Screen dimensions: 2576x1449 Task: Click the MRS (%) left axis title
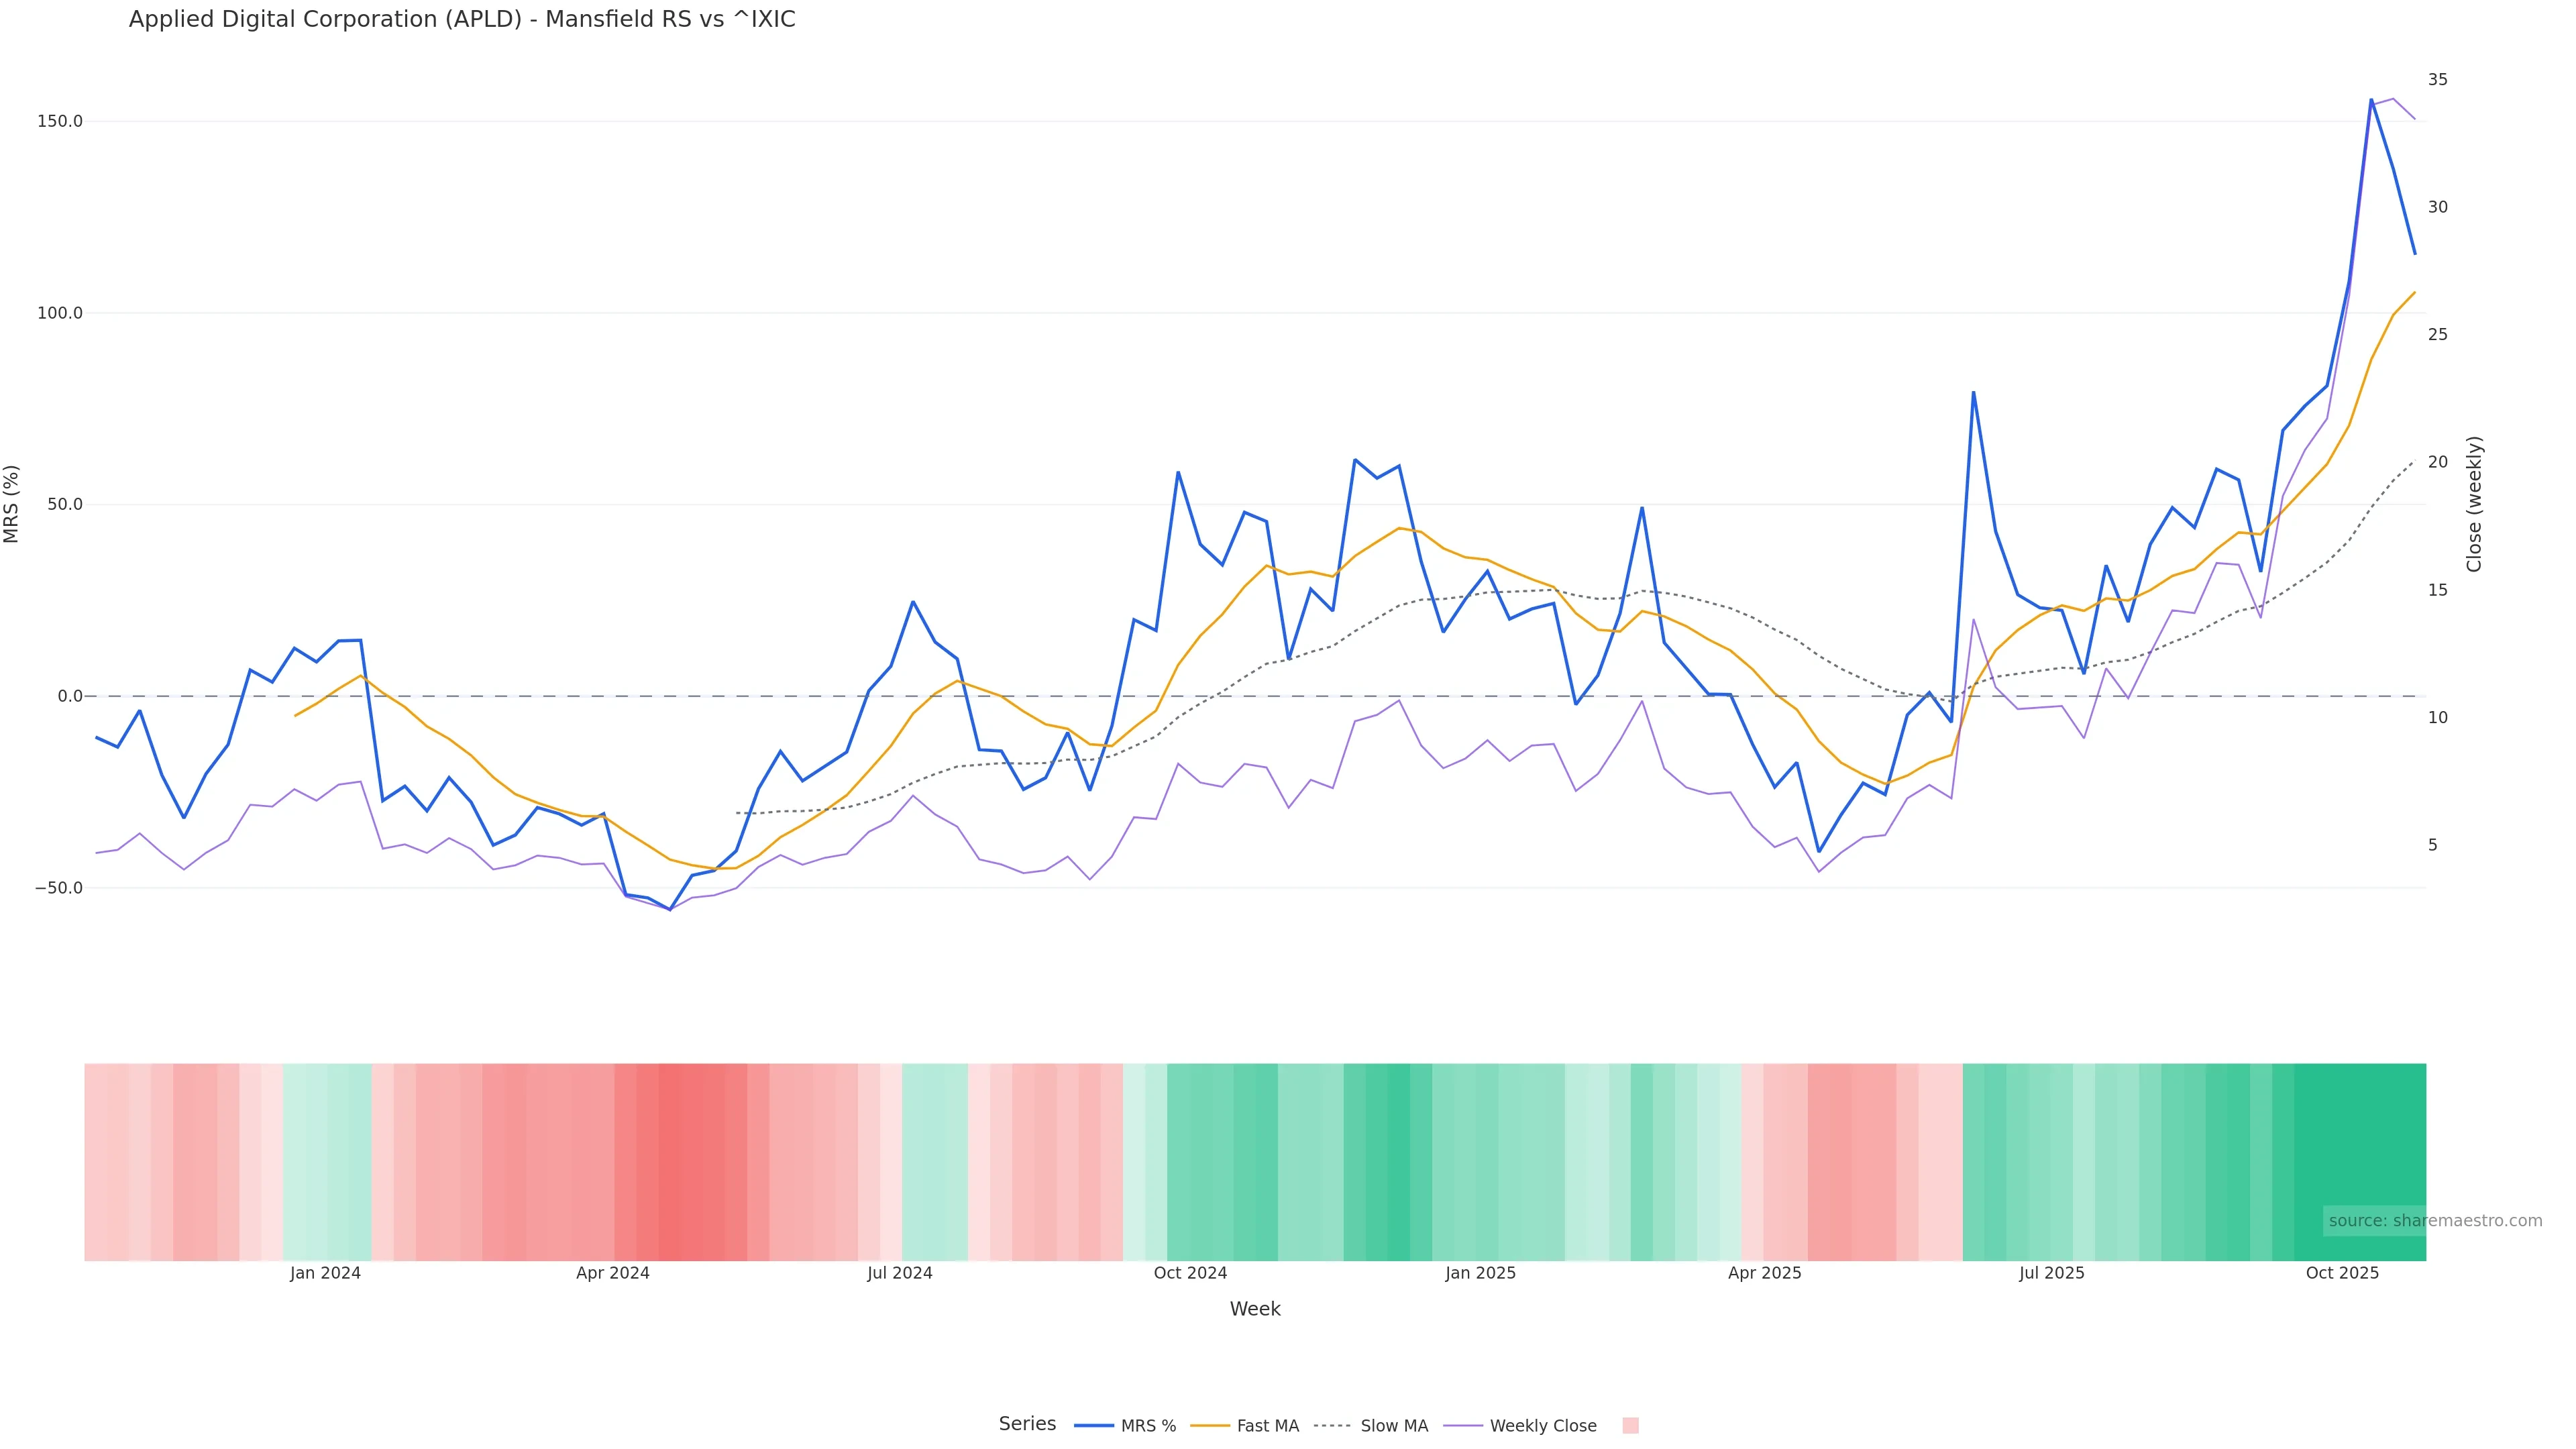12,504
